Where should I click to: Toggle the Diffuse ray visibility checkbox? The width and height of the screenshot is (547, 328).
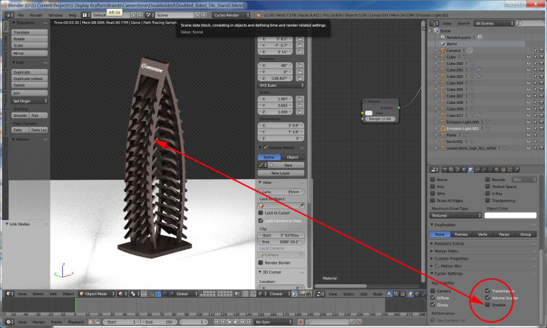click(x=433, y=298)
